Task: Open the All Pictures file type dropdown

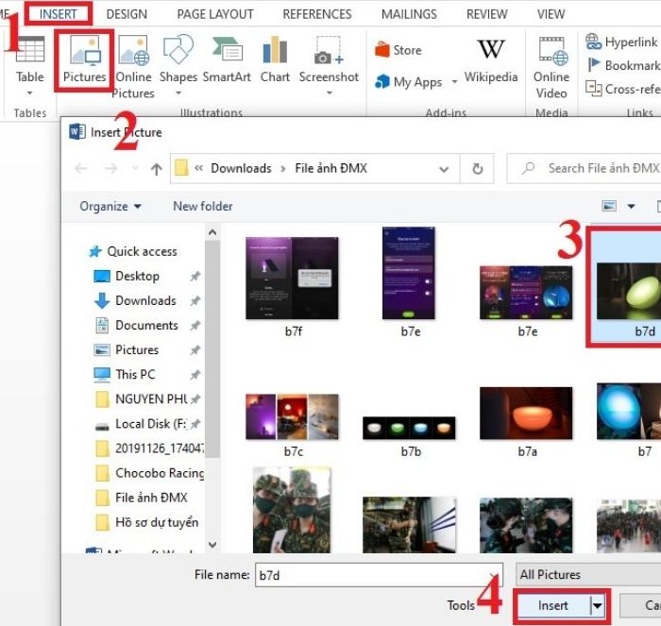Action: (x=588, y=575)
